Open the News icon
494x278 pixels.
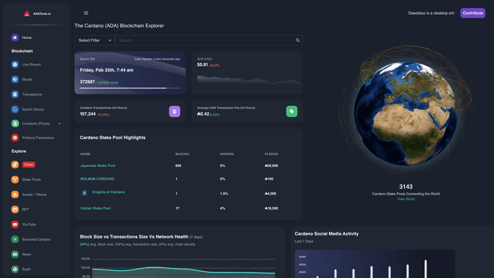tap(15, 254)
